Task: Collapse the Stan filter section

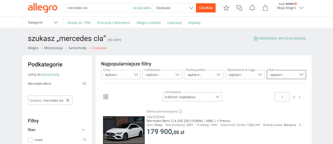Action: point(84,130)
